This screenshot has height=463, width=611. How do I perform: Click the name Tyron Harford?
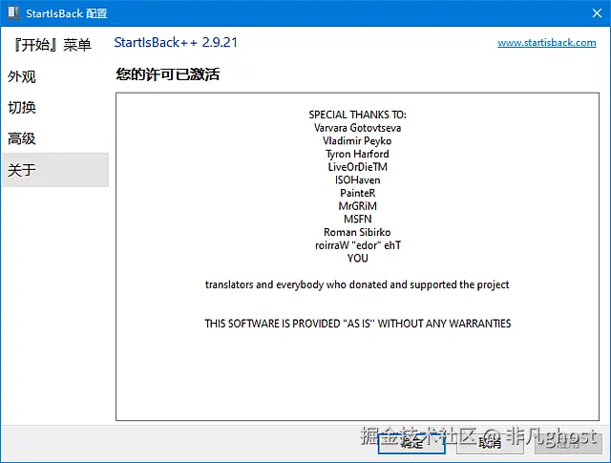(357, 154)
